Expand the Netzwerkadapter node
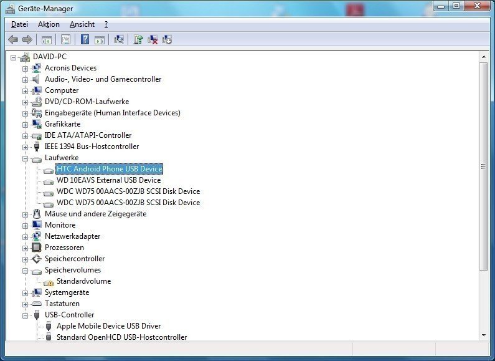 click(x=25, y=237)
